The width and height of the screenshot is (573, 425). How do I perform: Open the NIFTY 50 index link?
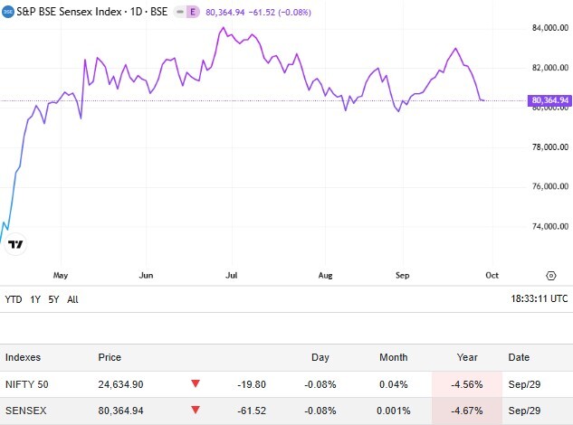point(26,384)
